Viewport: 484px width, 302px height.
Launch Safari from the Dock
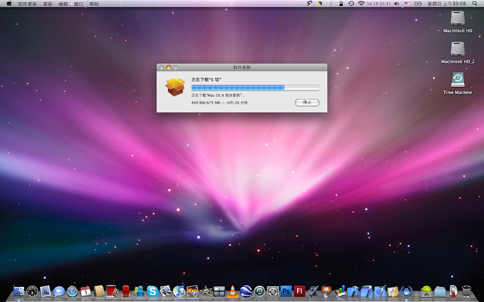click(73, 291)
